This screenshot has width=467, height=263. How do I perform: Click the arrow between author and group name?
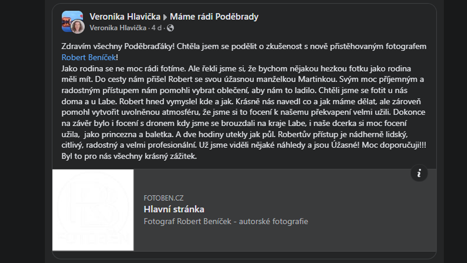(165, 17)
